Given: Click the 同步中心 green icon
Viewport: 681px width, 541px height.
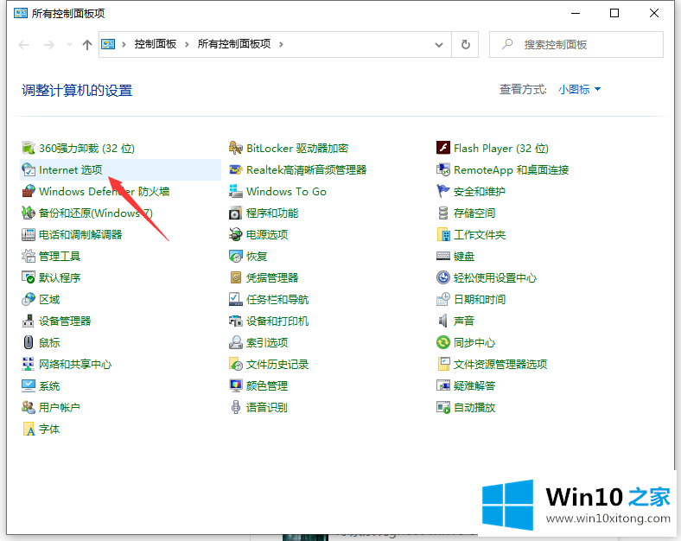Looking at the screenshot, I should (x=443, y=342).
